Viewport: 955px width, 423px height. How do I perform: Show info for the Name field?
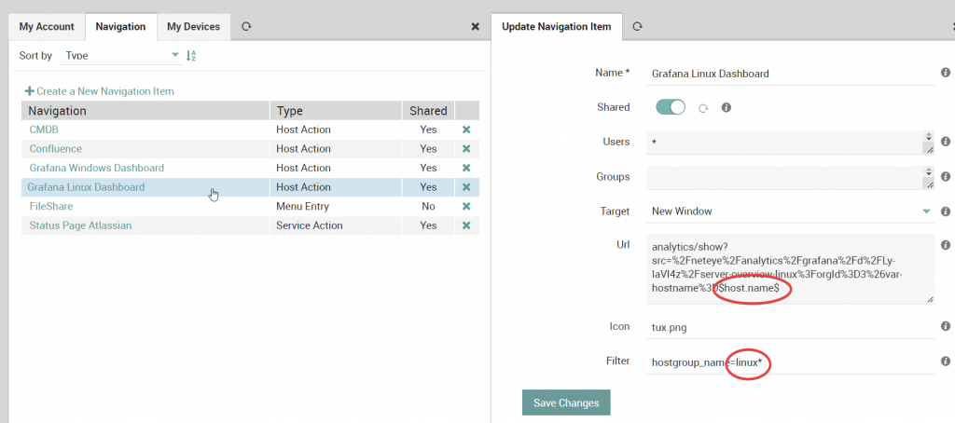(x=946, y=73)
